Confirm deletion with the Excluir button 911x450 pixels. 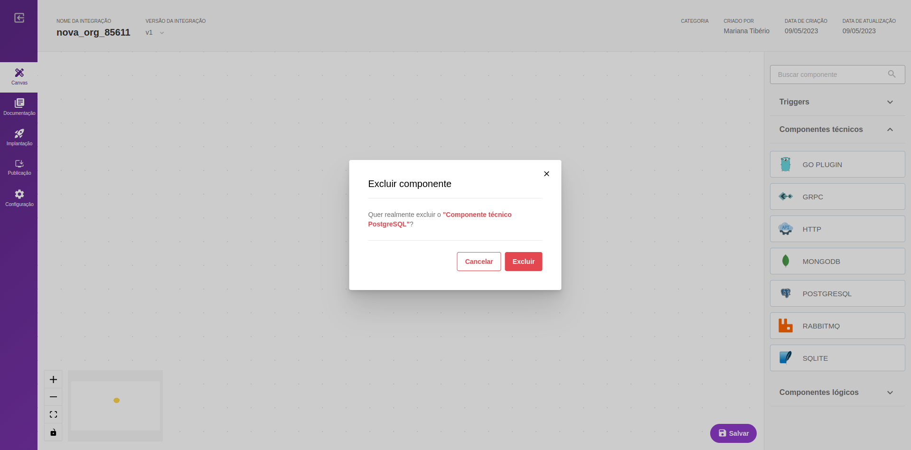pyautogui.click(x=523, y=262)
